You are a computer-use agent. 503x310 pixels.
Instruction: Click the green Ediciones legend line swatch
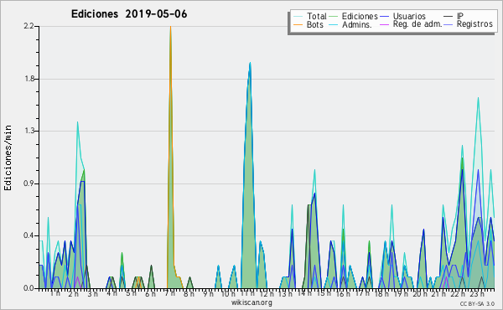334,16
